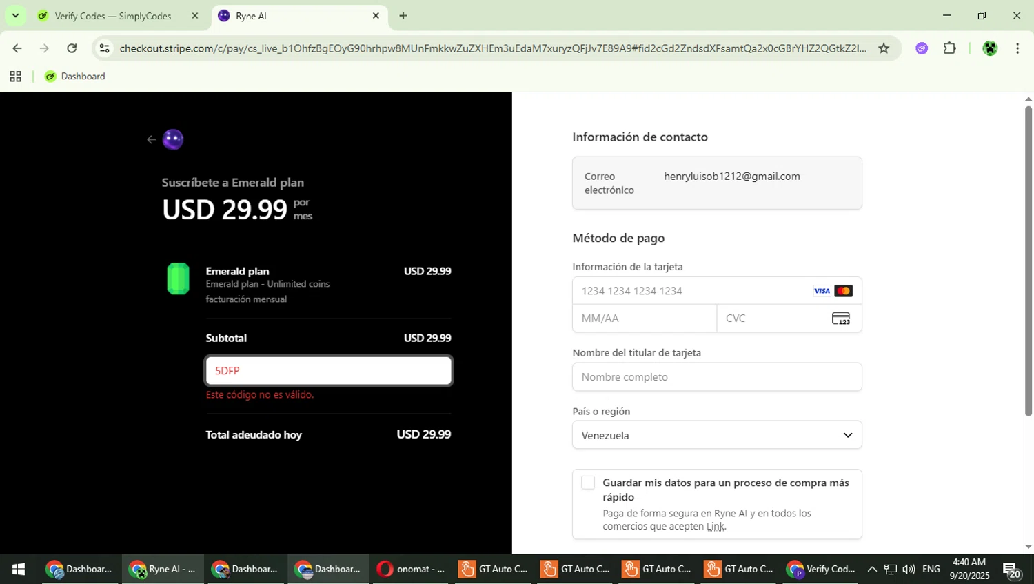Switch to Verify Codes — SimplyCodes tab
This screenshot has height=584, width=1034.
coord(113,16)
